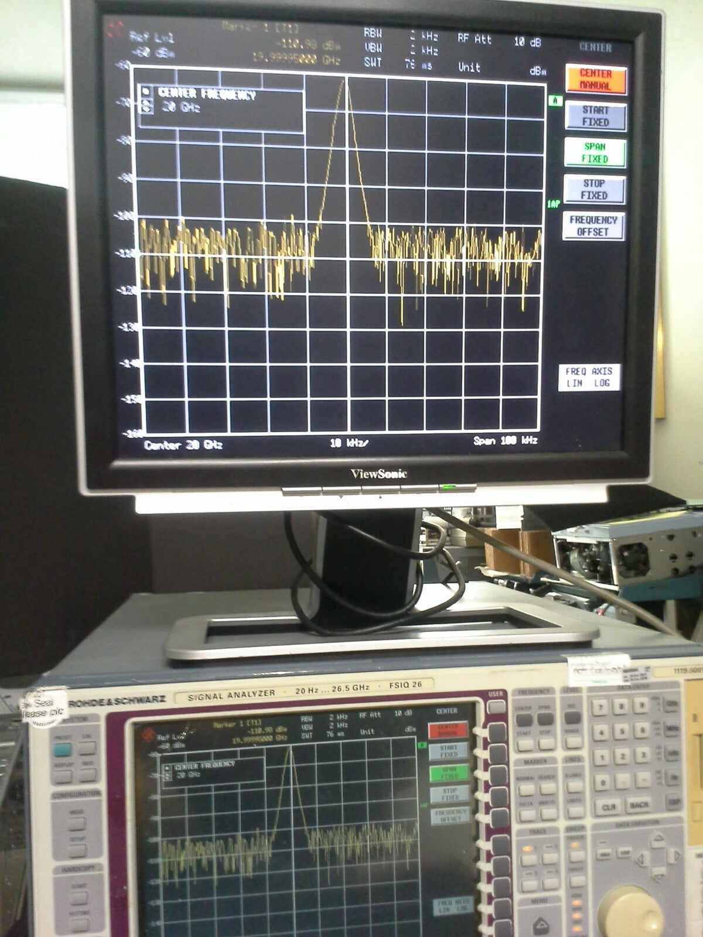Open FREQUENCY OFFSET softkey on ViewSonic monitor

tap(593, 225)
